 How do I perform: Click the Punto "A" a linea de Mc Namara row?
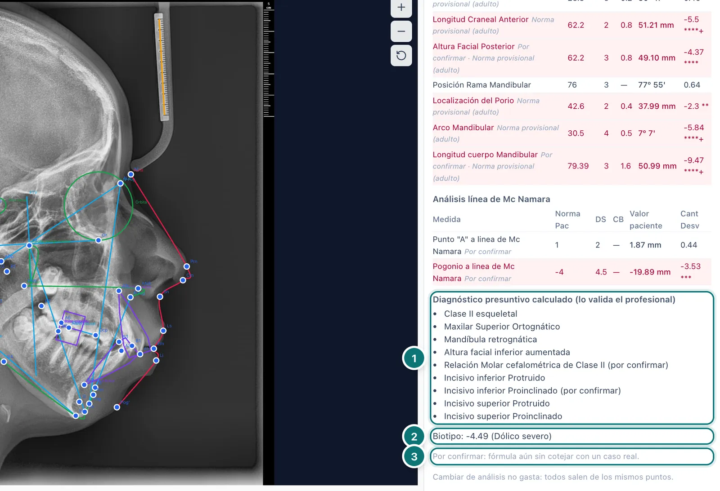coord(571,245)
